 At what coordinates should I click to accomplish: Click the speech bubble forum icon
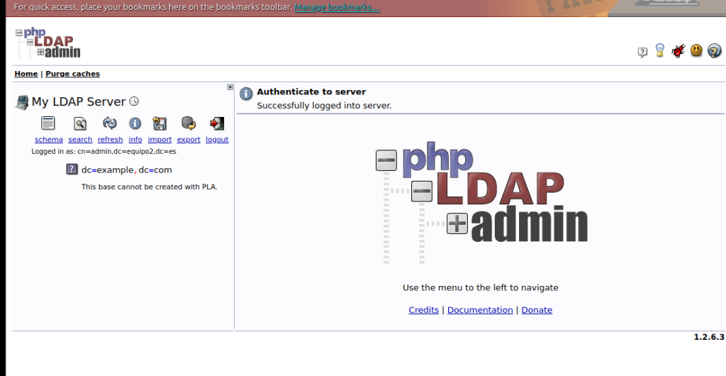click(x=642, y=52)
